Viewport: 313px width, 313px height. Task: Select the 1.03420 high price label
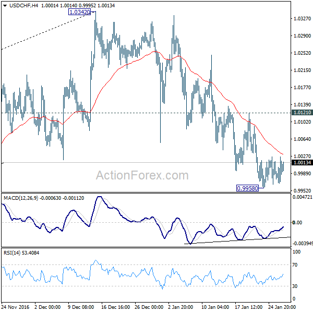(x=79, y=12)
